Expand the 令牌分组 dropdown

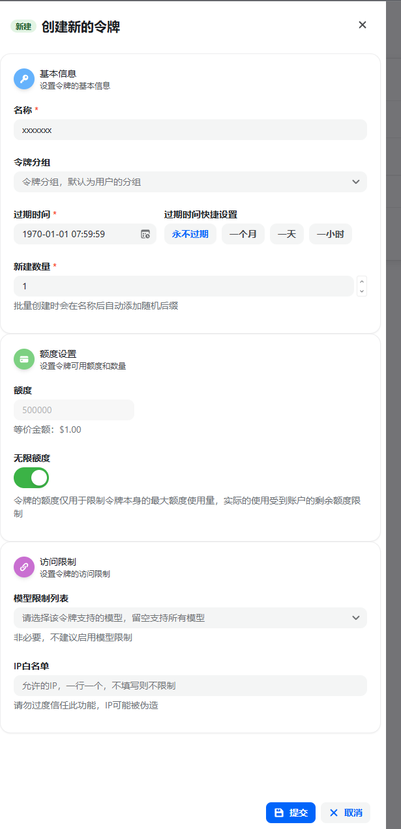pyautogui.click(x=190, y=182)
